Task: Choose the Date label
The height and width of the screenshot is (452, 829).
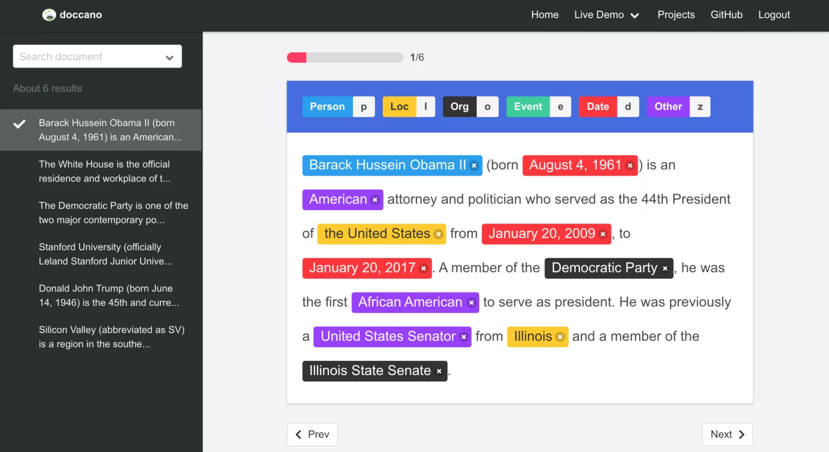Action: (x=598, y=107)
